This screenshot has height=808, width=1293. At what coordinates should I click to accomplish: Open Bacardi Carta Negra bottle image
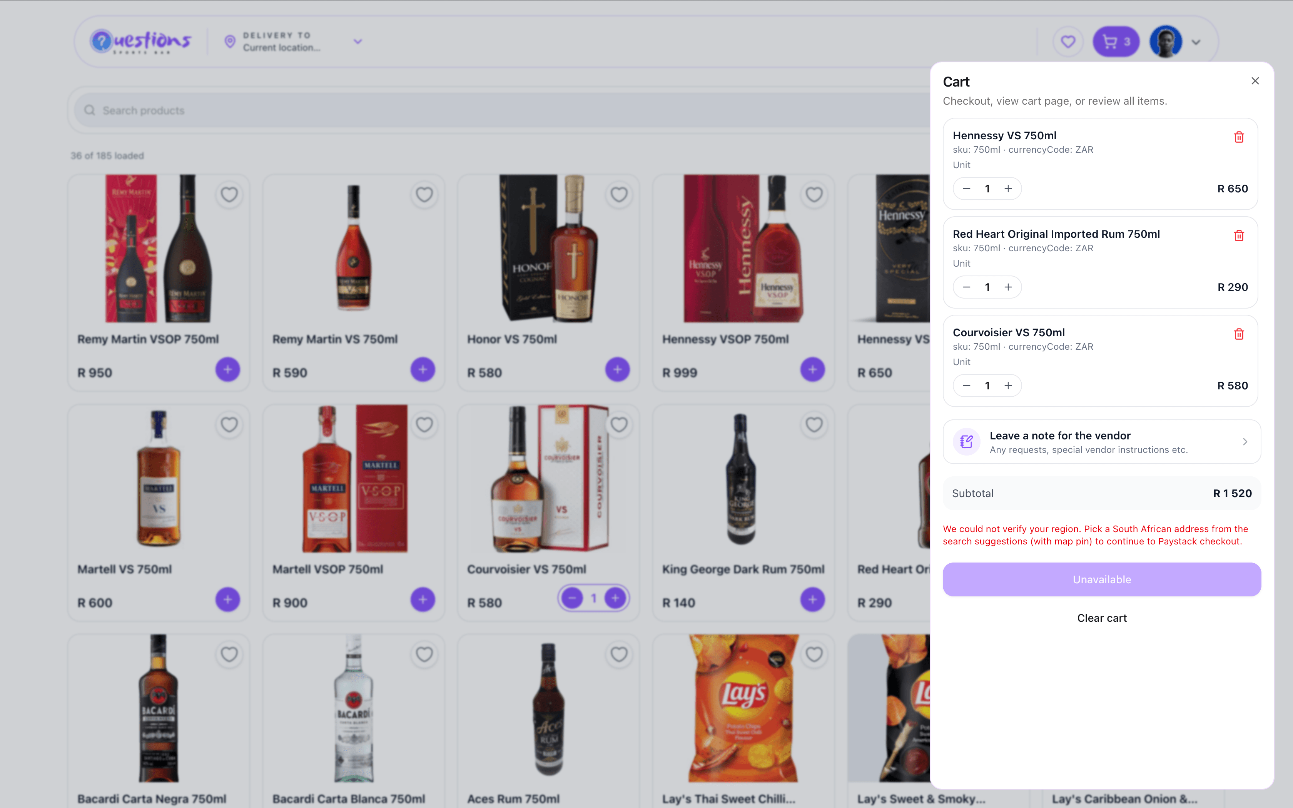pyautogui.click(x=159, y=709)
